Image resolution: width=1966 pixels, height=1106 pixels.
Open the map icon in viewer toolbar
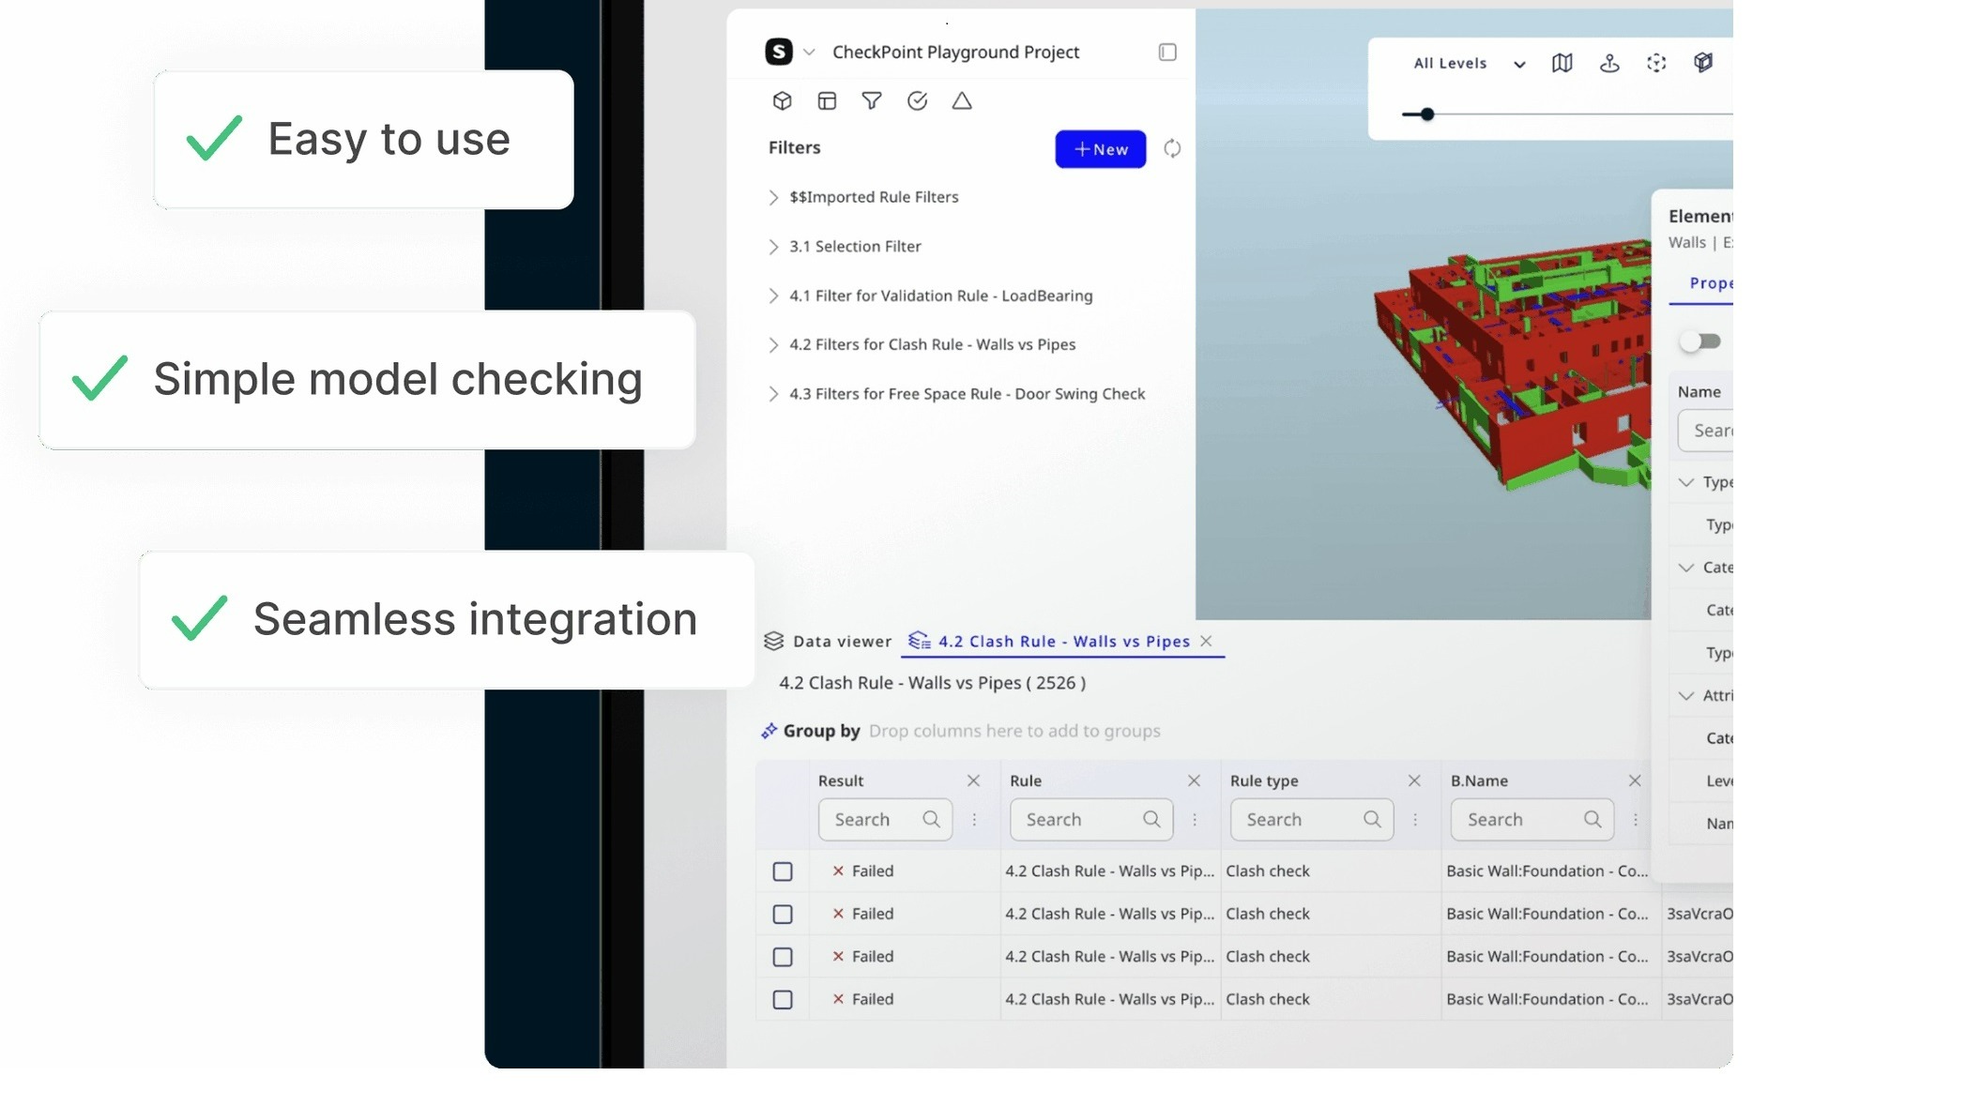click(x=1562, y=63)
